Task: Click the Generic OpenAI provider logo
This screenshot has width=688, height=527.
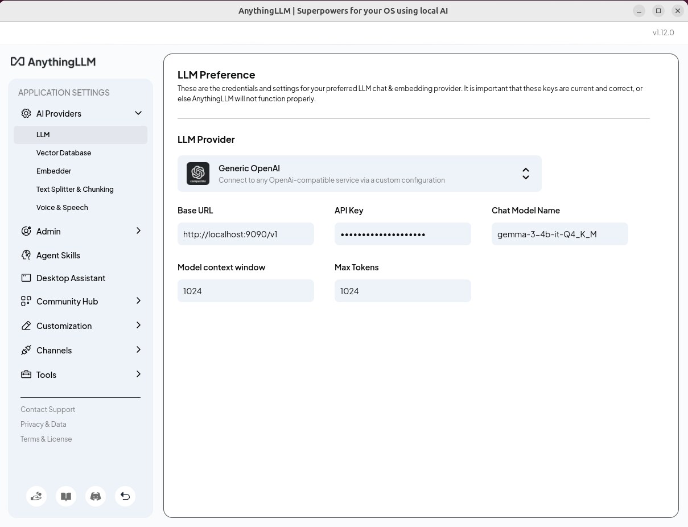Action: 198,174
